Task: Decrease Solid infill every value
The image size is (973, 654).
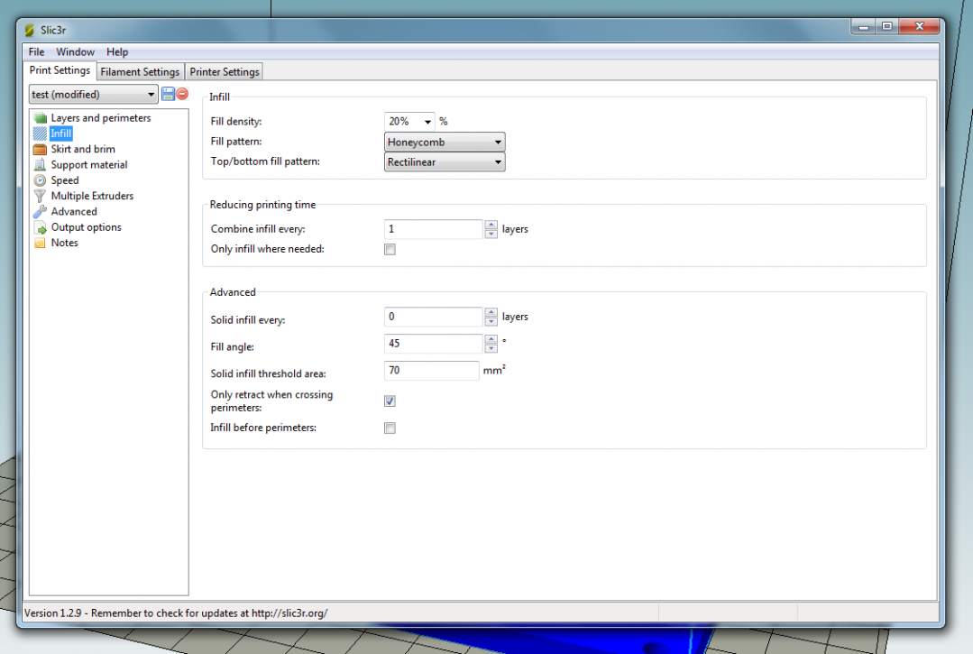Action: [491, 321]
